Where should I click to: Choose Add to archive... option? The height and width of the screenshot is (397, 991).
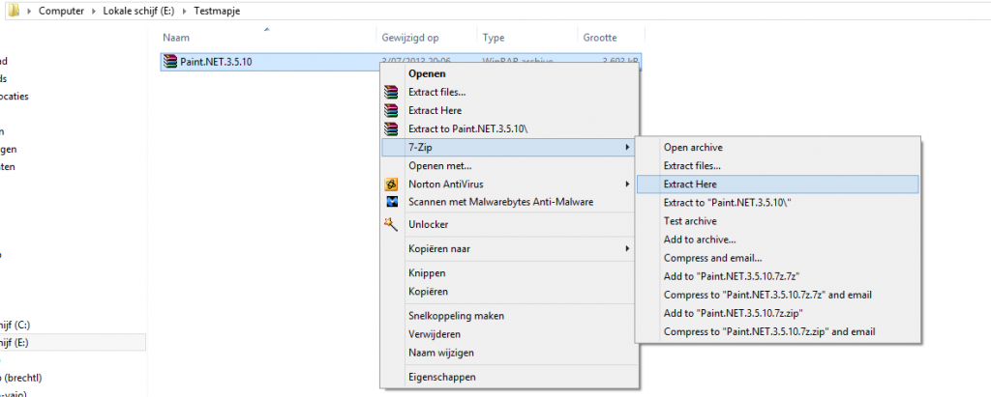click(x=777, y=240)
